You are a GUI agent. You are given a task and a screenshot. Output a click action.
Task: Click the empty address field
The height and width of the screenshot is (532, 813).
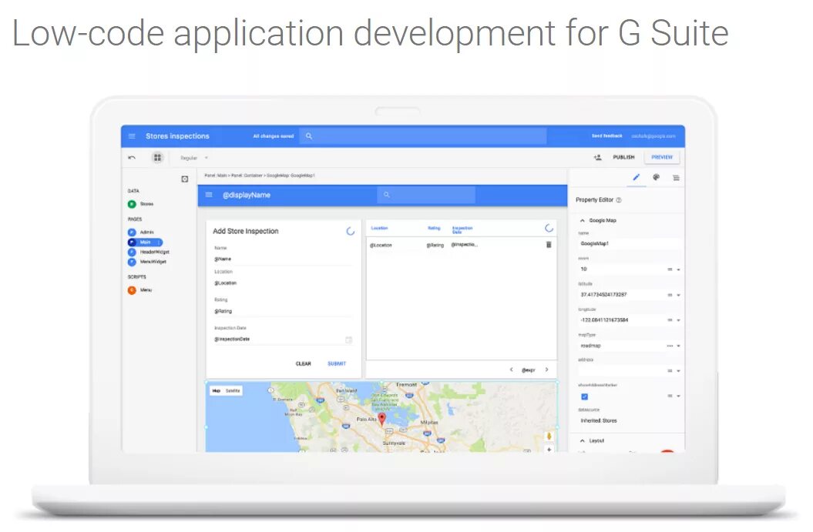pyautogui.click(x=620, y=370)
